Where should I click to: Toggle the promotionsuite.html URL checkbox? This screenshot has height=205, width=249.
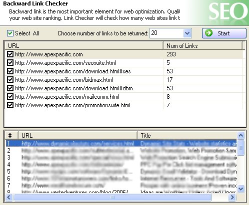click(x=10, y=105)
